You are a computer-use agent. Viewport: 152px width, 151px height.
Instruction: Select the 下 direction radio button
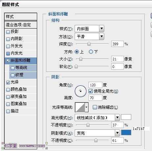(x=91, y=52)
